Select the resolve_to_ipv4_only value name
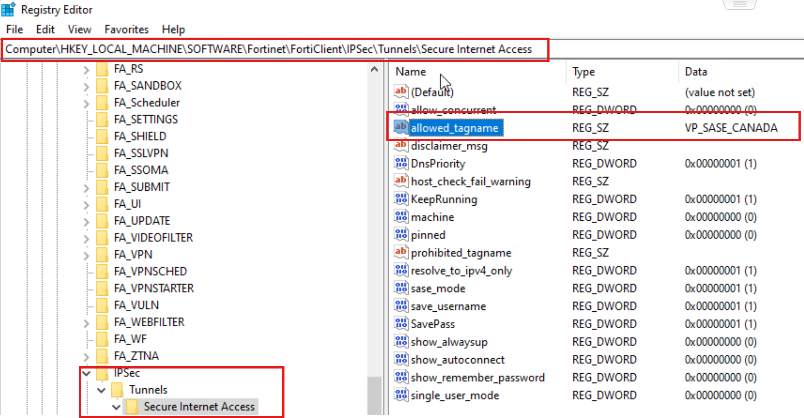 [x=461, y=271]
